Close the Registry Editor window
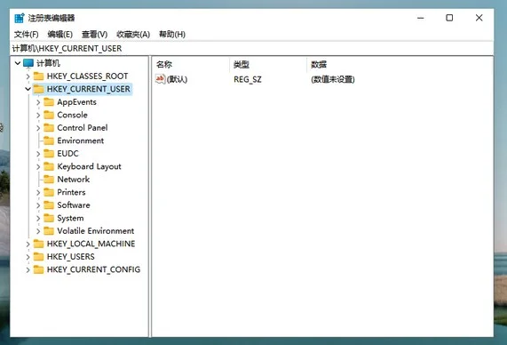The width and height of the screenshot is (507, 345). click(x=479, y=18)
